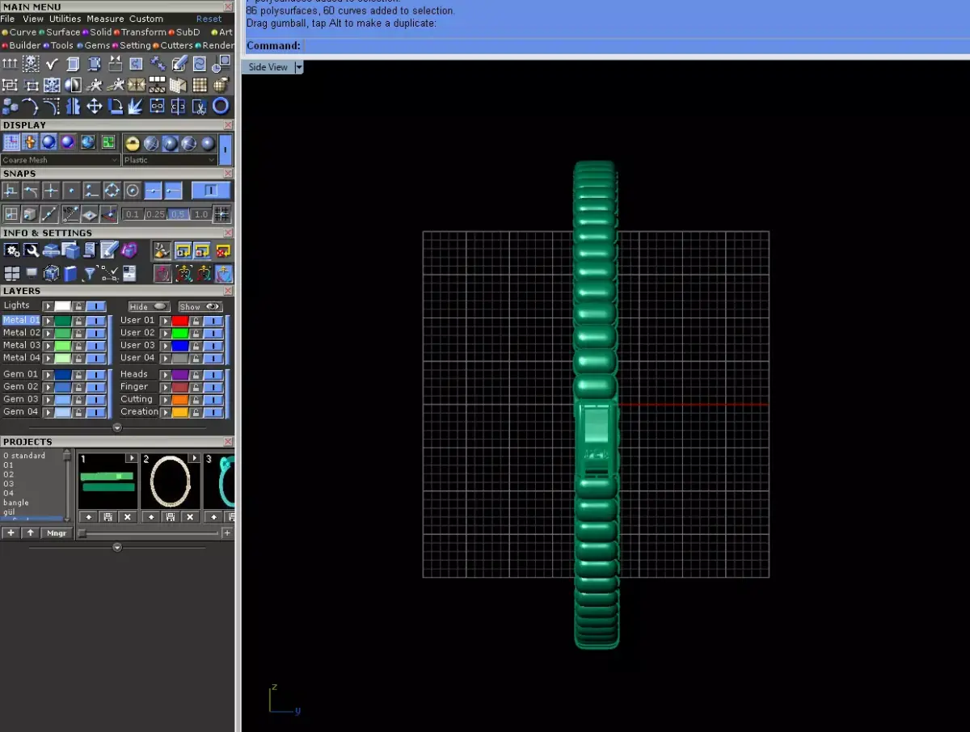
Task: Click the blue ring icon in main toolbar
Action: pos(221,106)
